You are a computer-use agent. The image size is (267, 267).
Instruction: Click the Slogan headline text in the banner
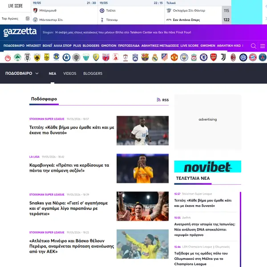click(123, 32)
